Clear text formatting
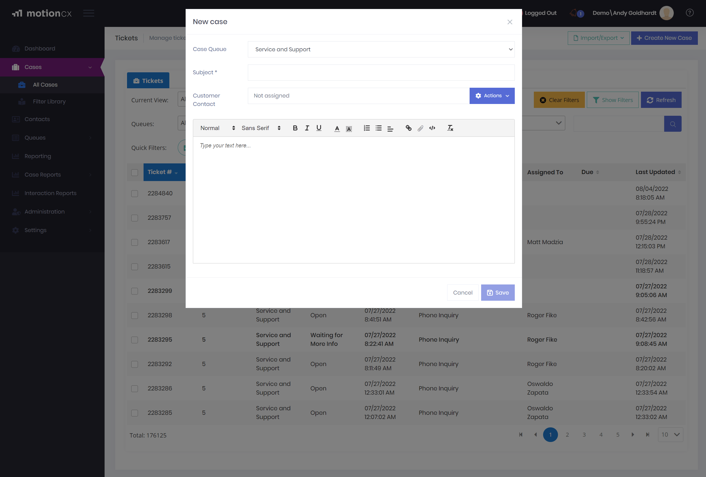The width and height of the screenshot is (706, 477). pyautogui.click(x=450, y=128)
